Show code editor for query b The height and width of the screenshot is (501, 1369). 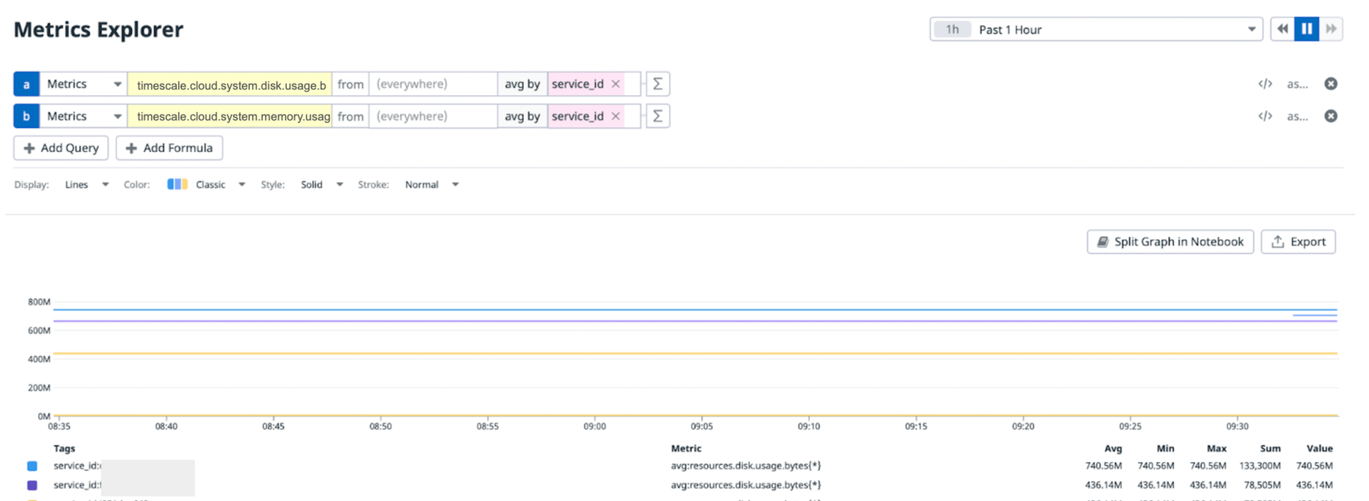tap(1265, 116)
